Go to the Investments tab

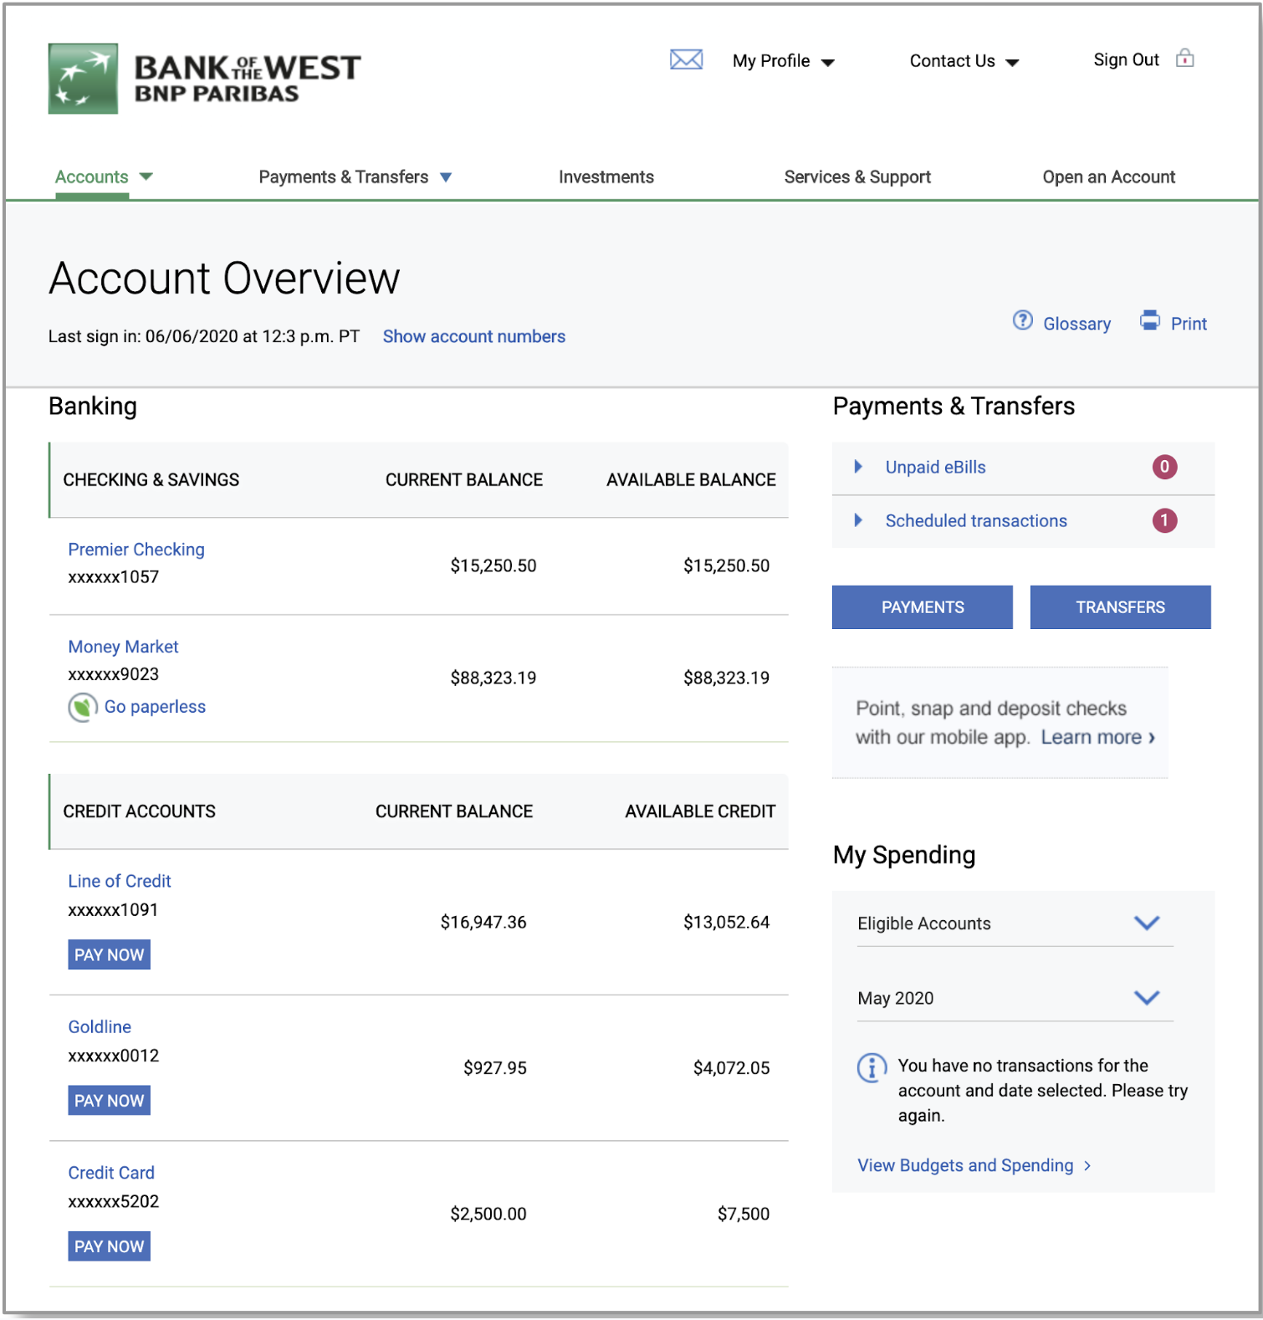coord(606,177)
